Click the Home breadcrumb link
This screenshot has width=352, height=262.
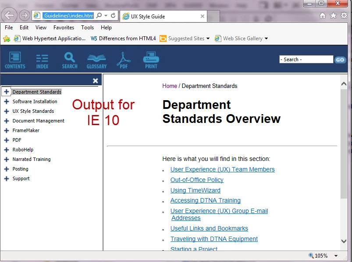(x=170, y=86)
